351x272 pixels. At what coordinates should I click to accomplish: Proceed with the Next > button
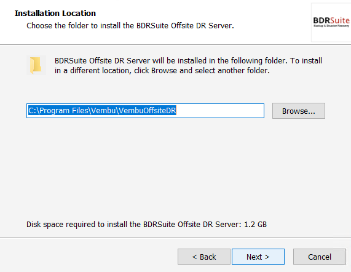pos(258,257)
